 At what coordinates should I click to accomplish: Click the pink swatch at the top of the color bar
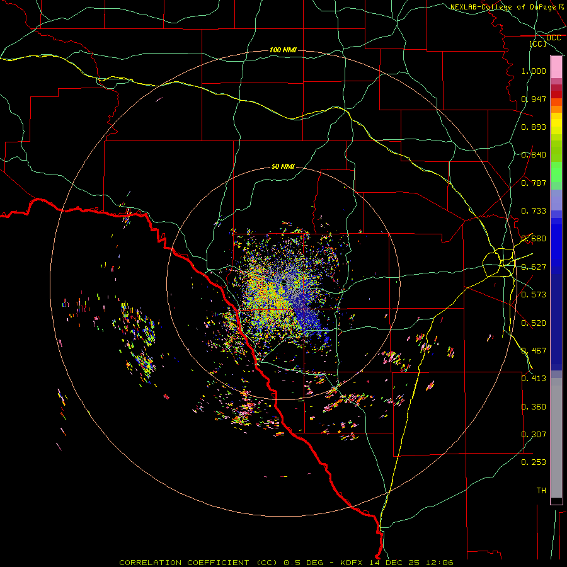point(556,67)
